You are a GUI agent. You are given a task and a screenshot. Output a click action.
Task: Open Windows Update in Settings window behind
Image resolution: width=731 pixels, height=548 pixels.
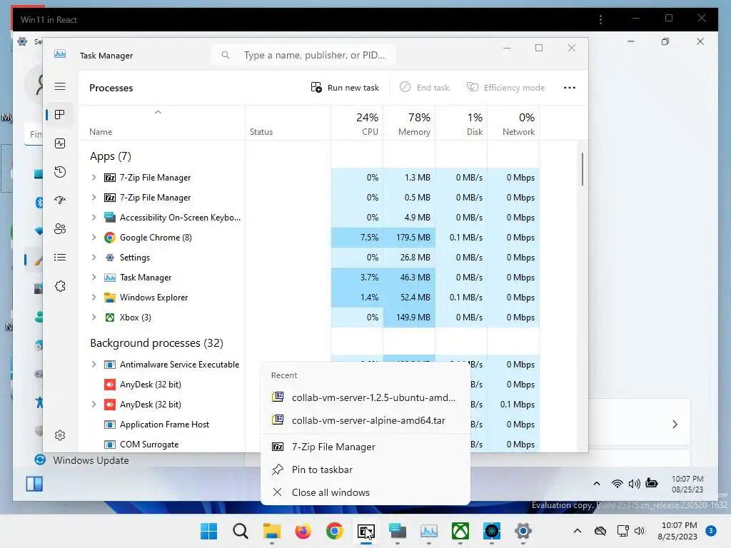[91, 460]
